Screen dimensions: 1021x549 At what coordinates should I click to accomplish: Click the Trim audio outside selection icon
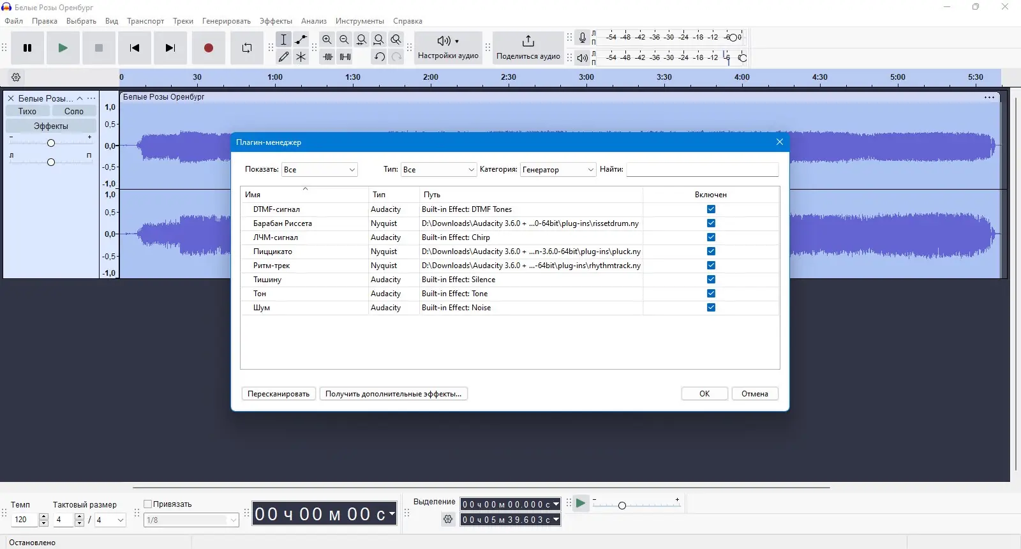coord(327,57)
